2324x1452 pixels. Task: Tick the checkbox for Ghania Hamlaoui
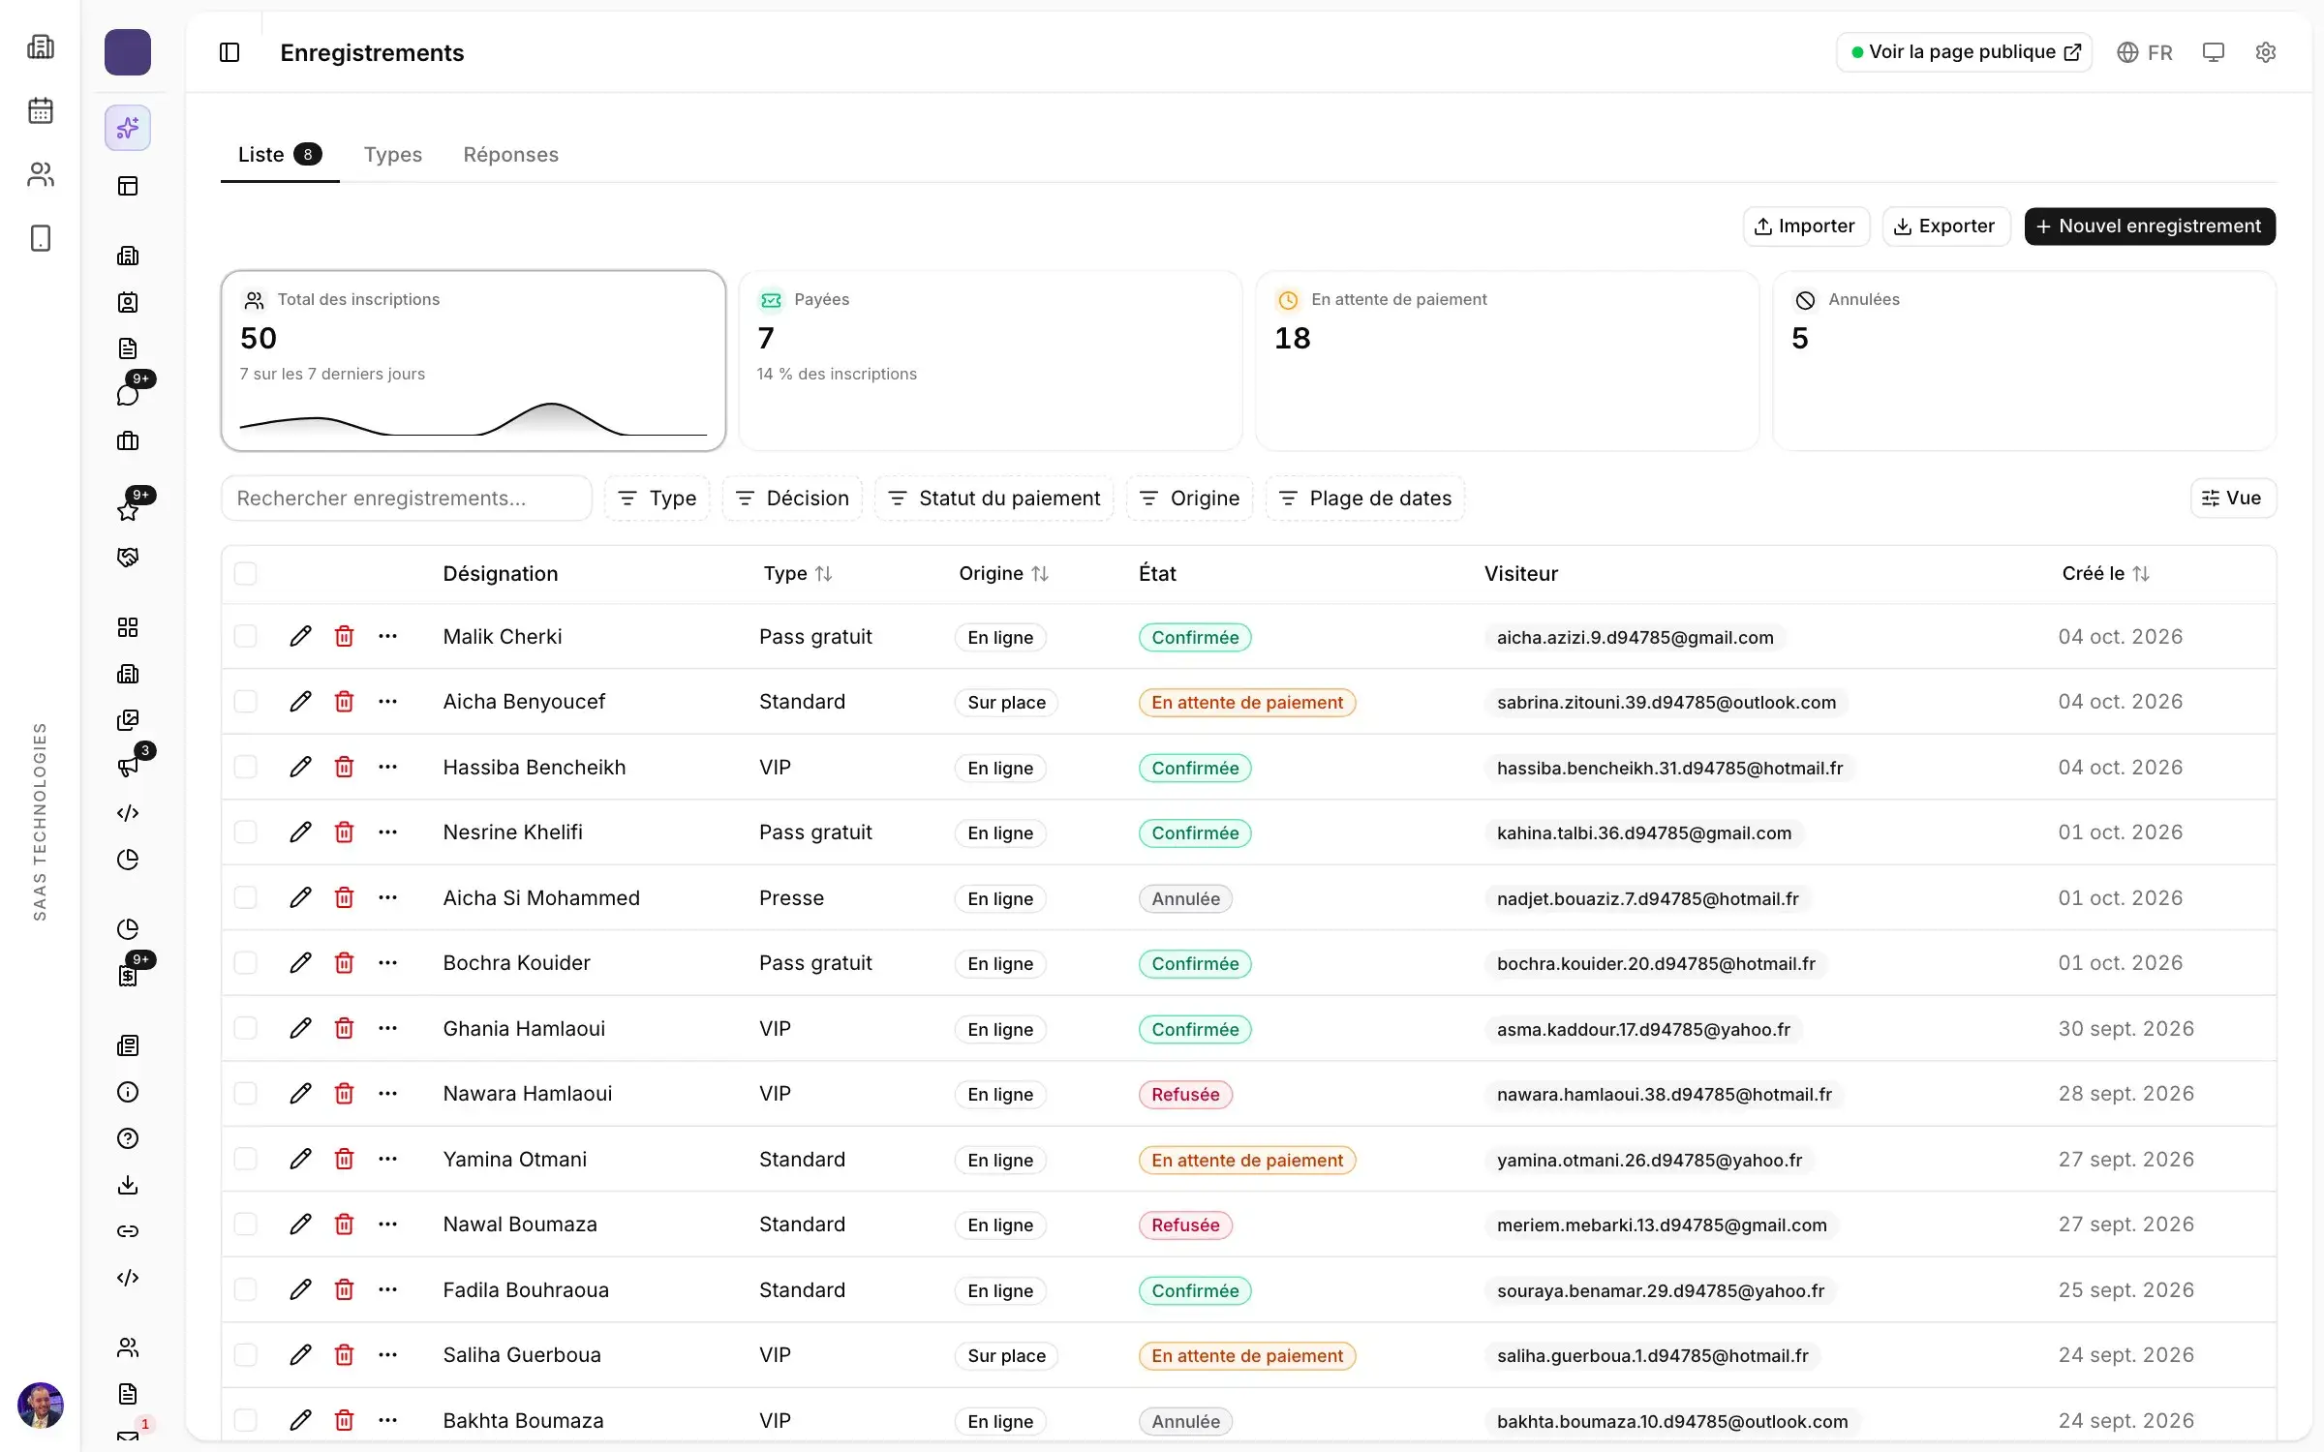(246, 1028)
